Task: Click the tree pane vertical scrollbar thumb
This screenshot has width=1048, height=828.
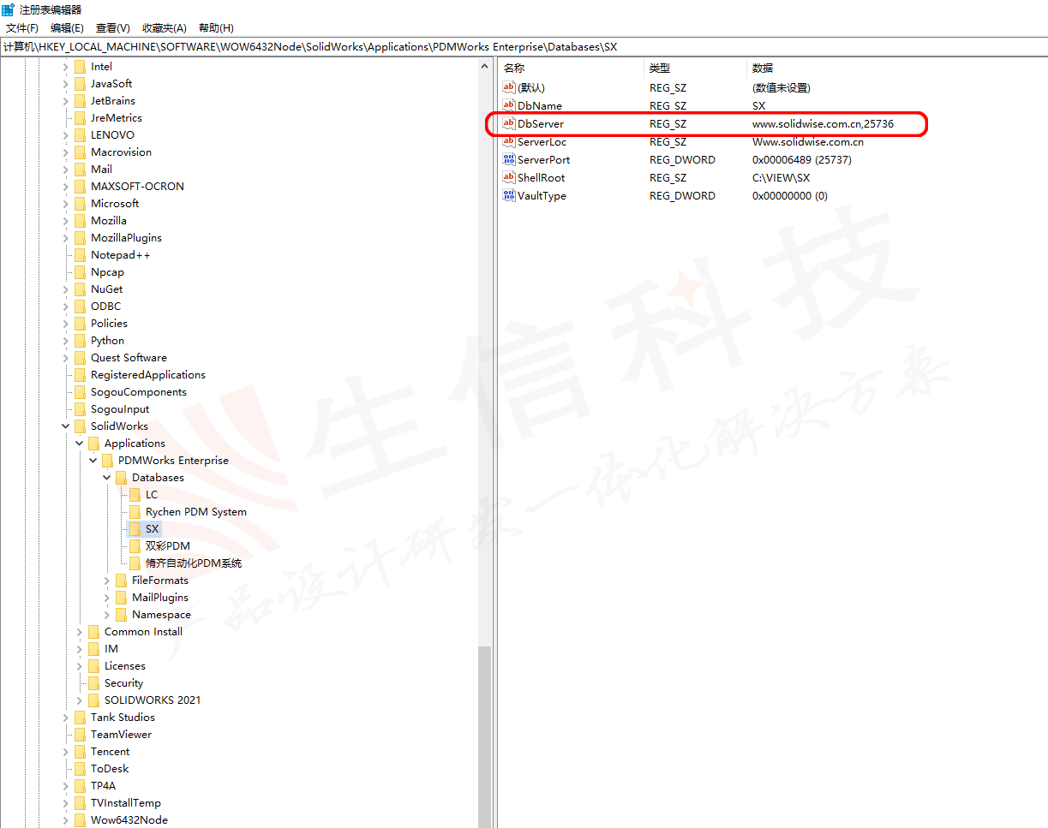Action: [x=485, y=736]
